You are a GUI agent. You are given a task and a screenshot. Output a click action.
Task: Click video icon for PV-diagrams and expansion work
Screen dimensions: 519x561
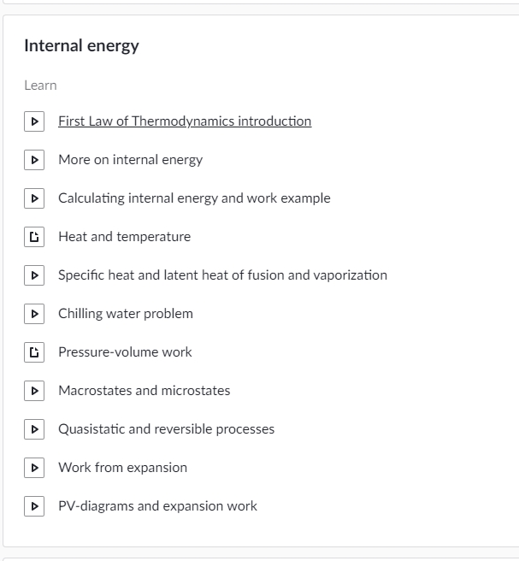coord(34,506)
